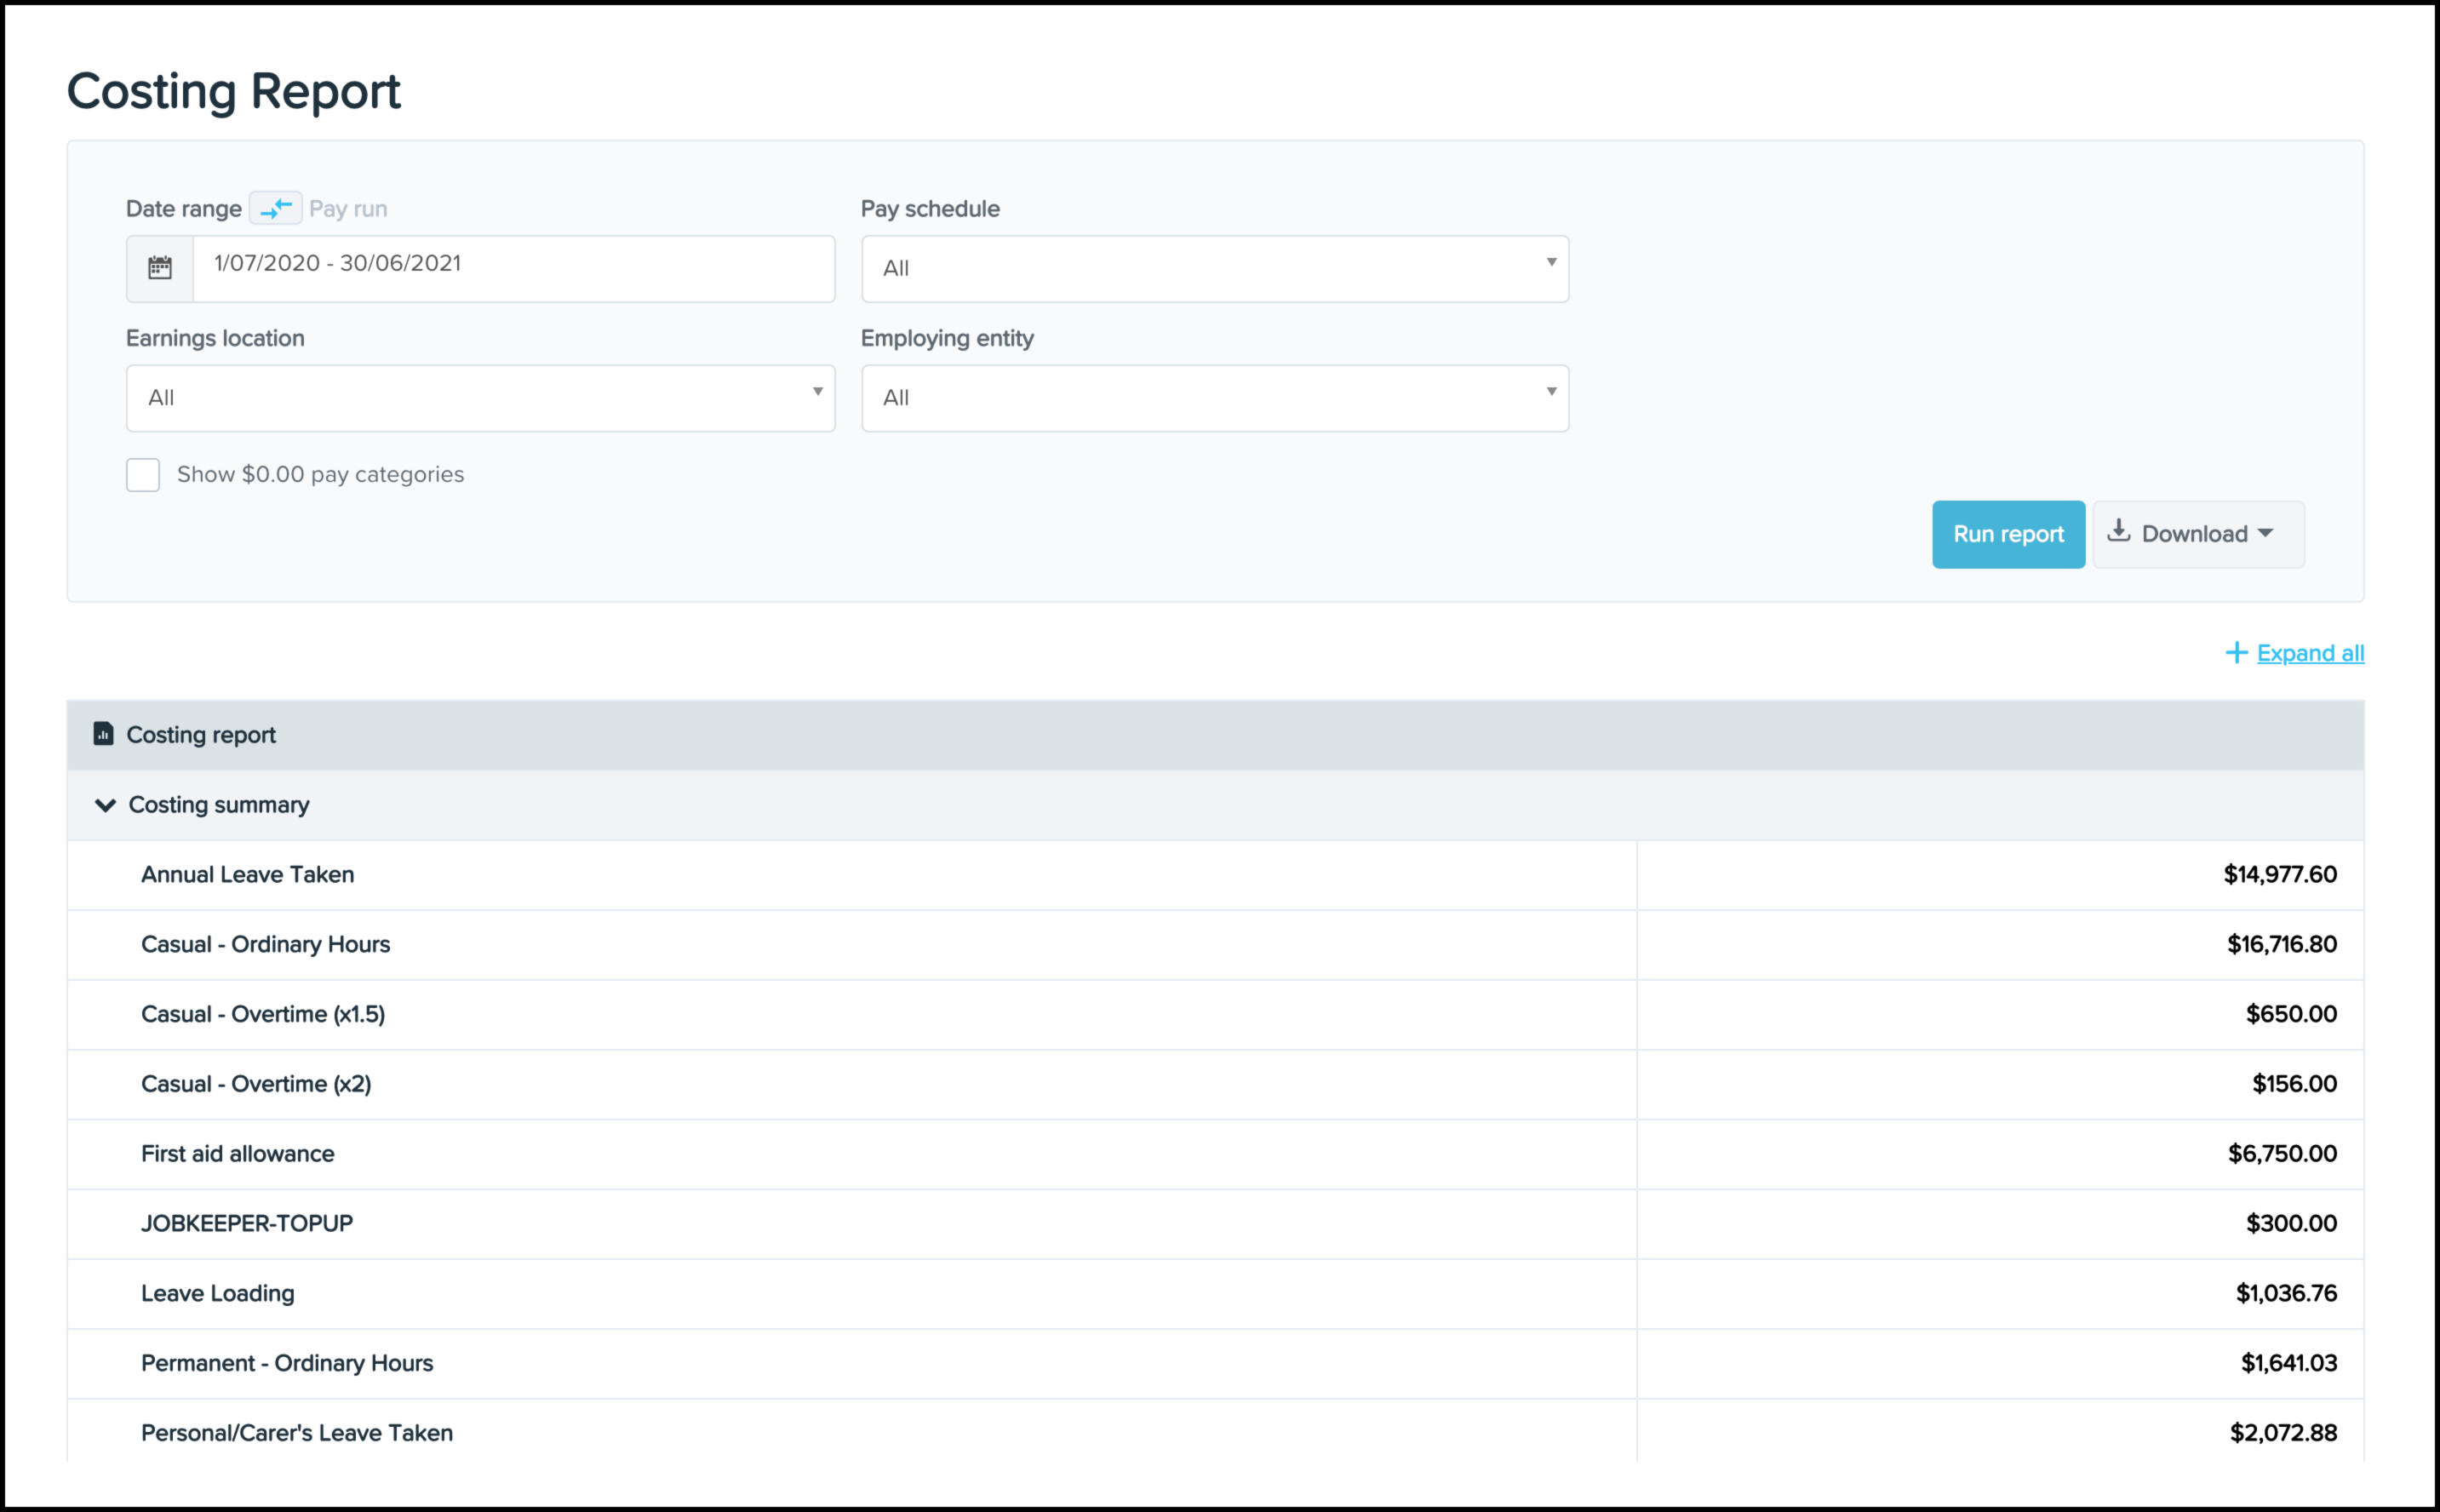Viewport: 2440px width, 1512px height.
Task: Open the Earnings location dropdown
Action: (480, 398)
